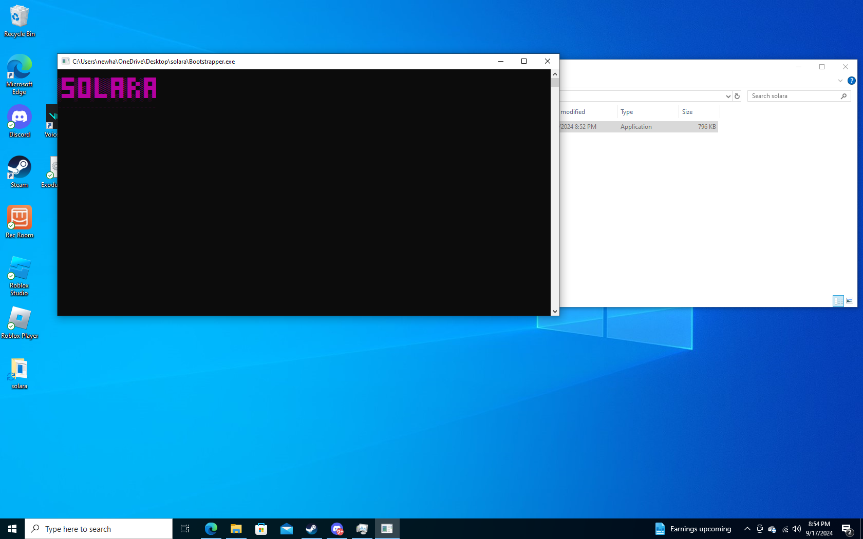Click the search magnifier icon in Explorer
863x539 pixels.
coord(844,96)
